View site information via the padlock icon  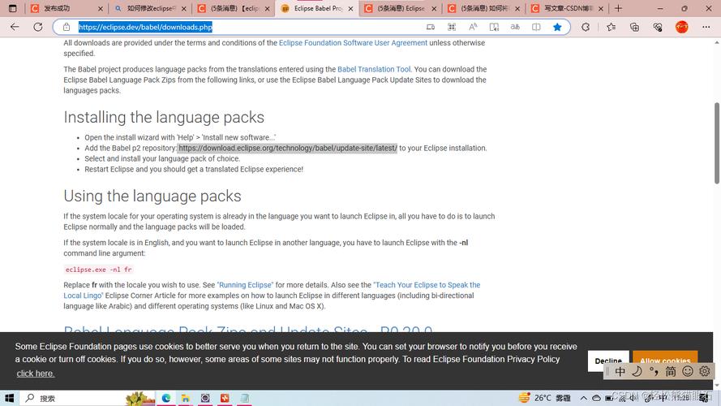67,27
